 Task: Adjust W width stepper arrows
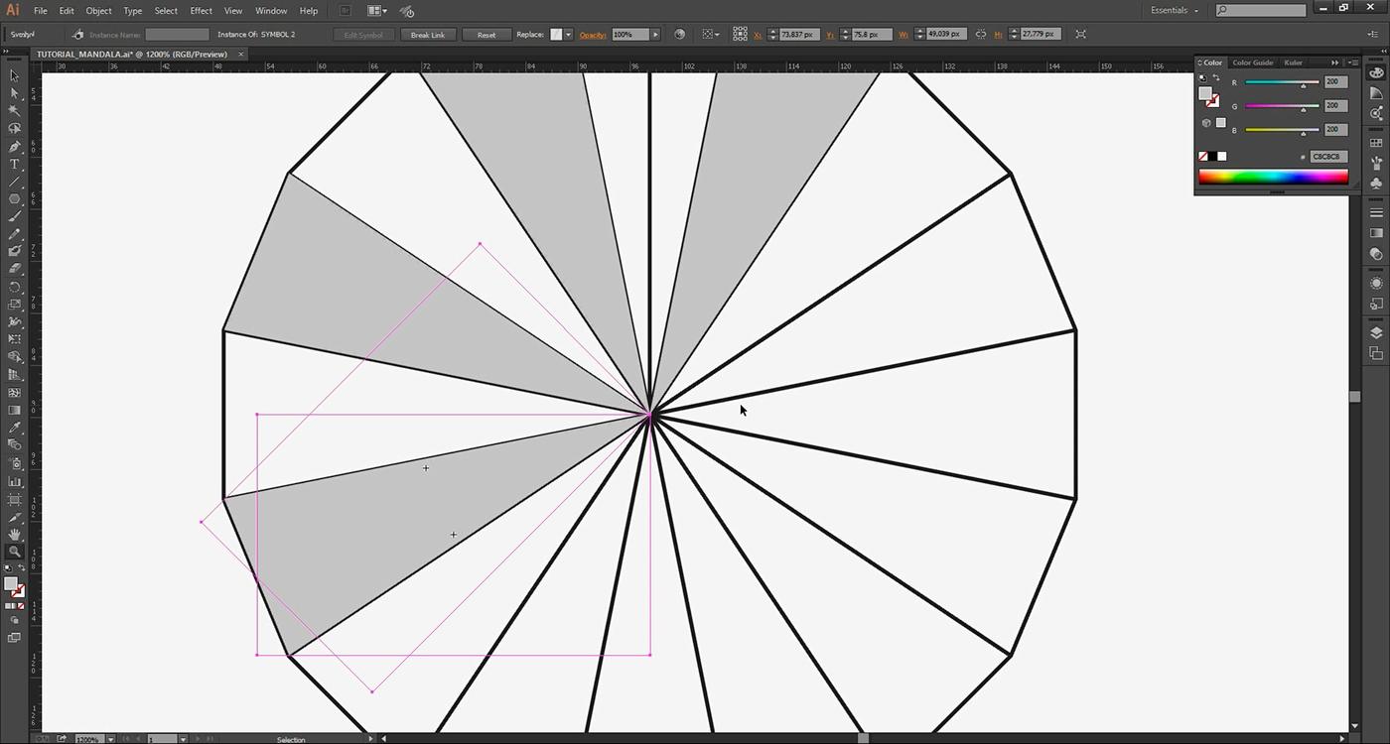[918, 34]
